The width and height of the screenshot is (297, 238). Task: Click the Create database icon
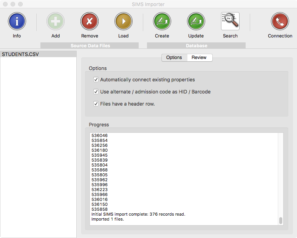[x=162, y=21]
